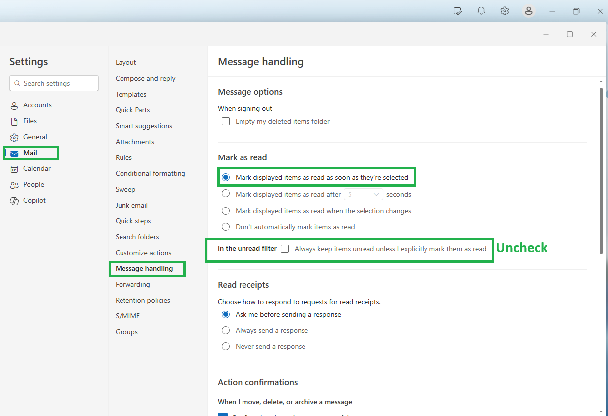The width and height of the screenshot is (608, 416).
Task: Open Templates settings
Action: [x=131, y=94]
